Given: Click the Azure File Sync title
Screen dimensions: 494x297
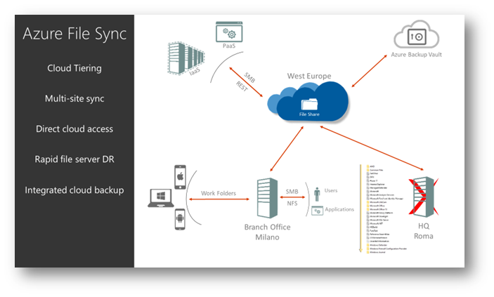Looking at the screenshot, I should pyautogui.click(x=74, y=34).
